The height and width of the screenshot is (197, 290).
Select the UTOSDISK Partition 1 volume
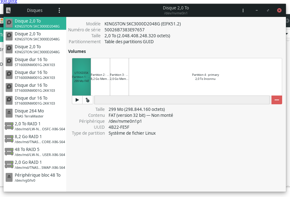pyautogui.click(x=81, y=77)
